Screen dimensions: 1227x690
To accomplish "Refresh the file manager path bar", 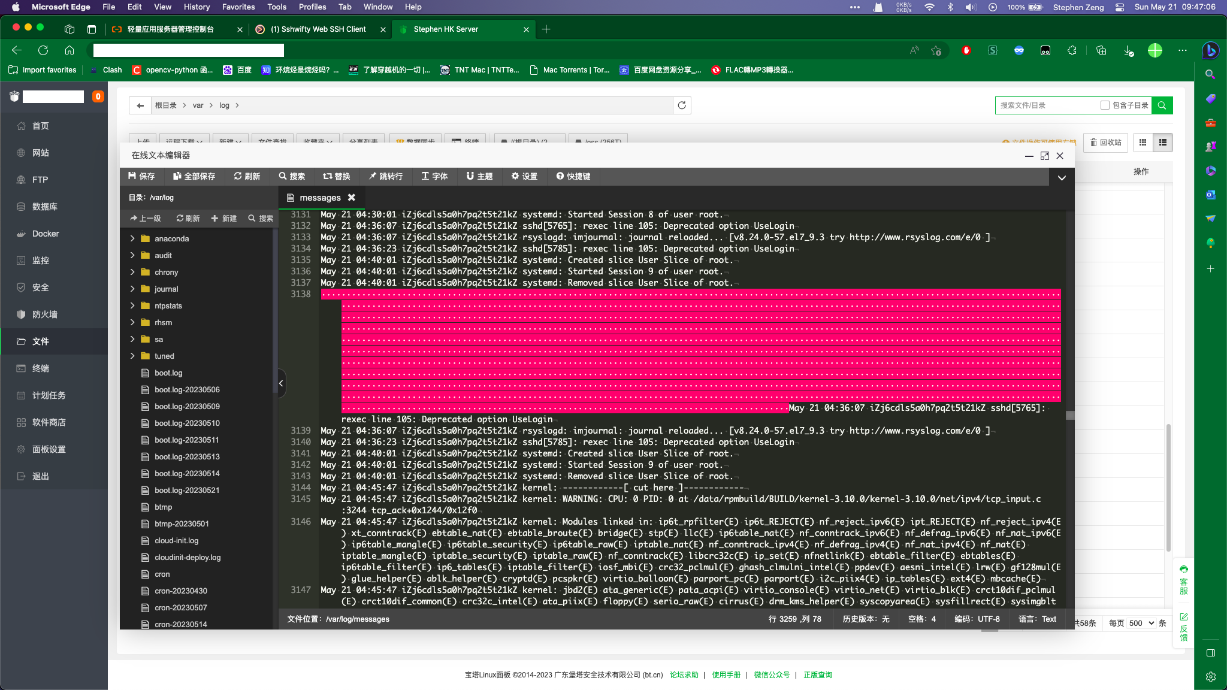I will click(682, 105).
